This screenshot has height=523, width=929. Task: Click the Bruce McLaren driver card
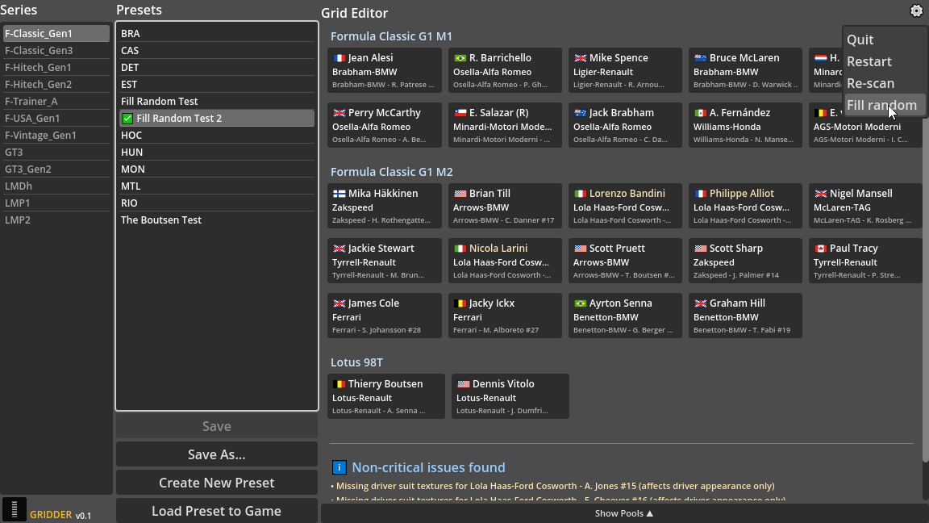click(x=745, y=70)
